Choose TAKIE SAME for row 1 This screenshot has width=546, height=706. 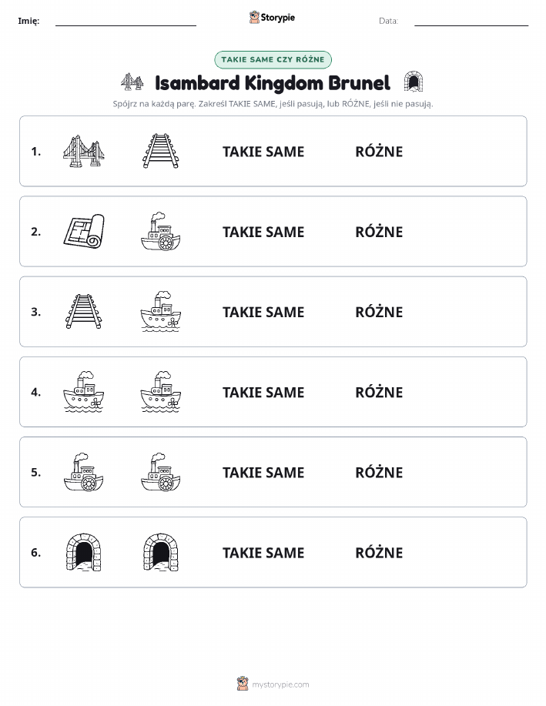tap(263, 152)
